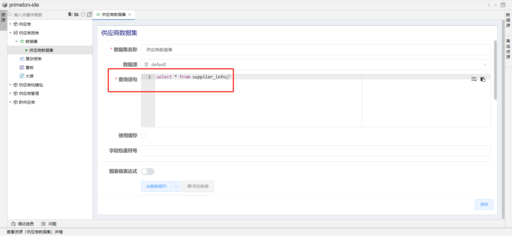Open the 加载数据列 dropdown arrow
The height and width of the screenshot is (236, 512).
pyautogui.click(x=176, y=186)
